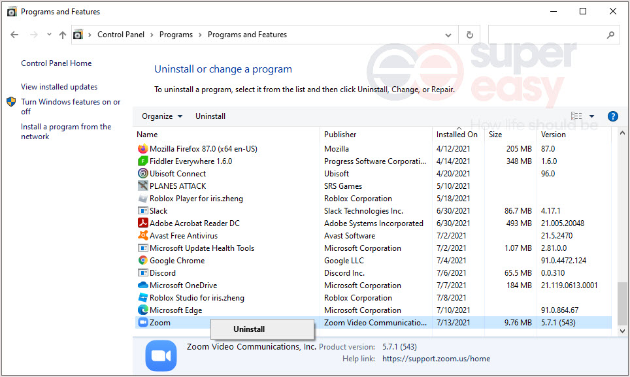Screen dimensions: 630x377
Task: Expand chevron after Control Panel breadcrumb
Action: (152, 35)
